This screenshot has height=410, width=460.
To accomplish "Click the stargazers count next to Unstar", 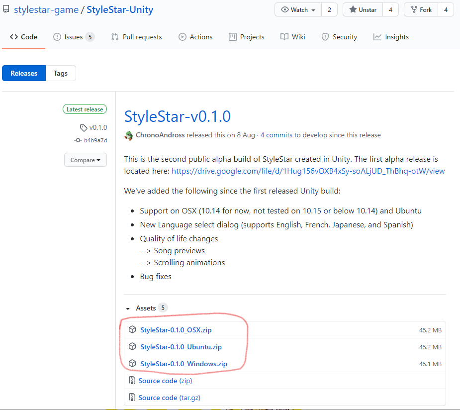I will (390, 9).
